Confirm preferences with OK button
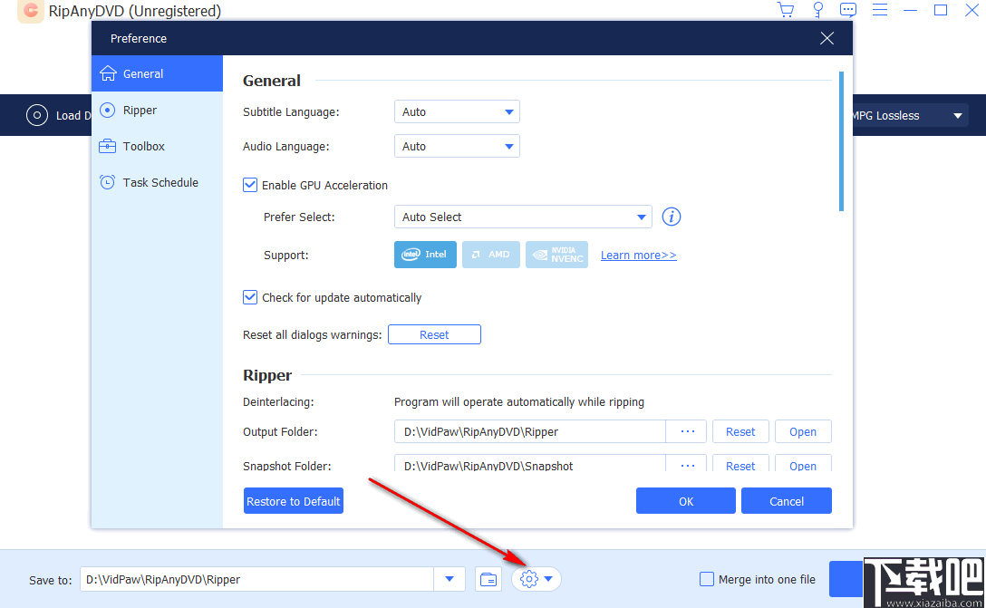 (685, 501)
